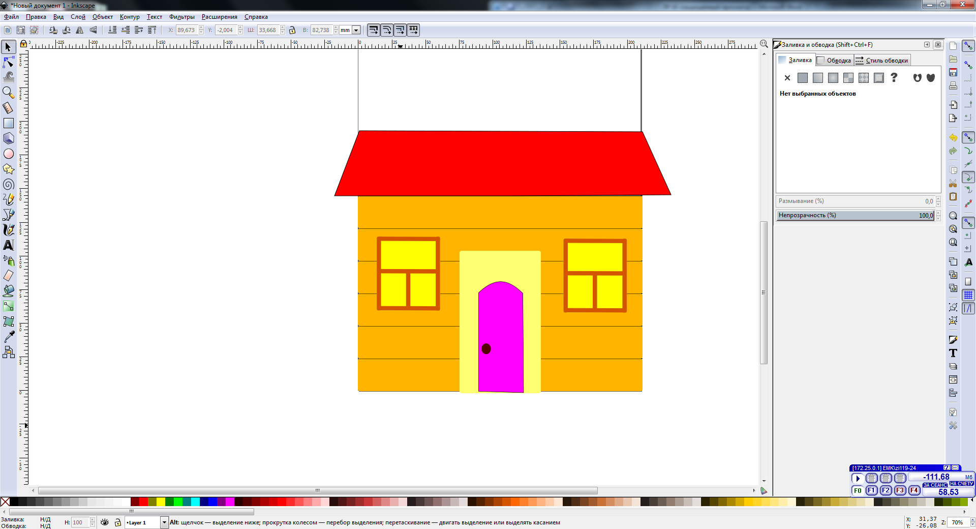Select the Paint Bucket fill tool
The width and height of the screenshot is (976, 529).
[8, 291]
